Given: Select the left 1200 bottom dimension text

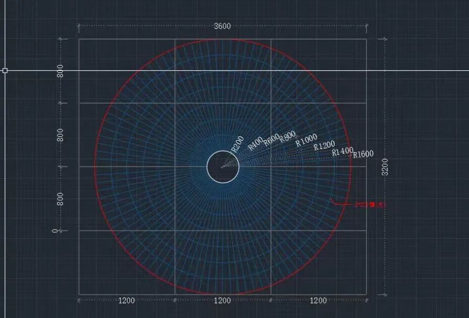Looking at the screenshot, I should coord(126,300).
